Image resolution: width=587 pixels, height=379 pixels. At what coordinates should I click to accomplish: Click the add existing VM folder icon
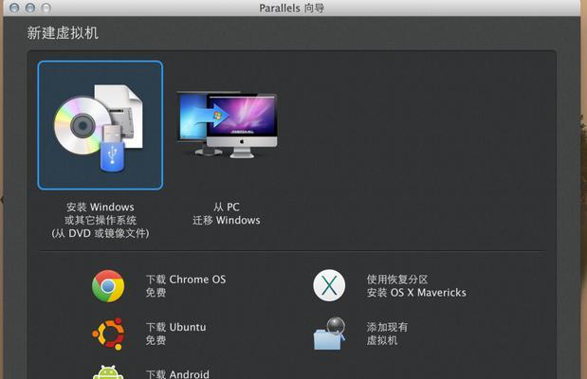(x=329, y=334)
